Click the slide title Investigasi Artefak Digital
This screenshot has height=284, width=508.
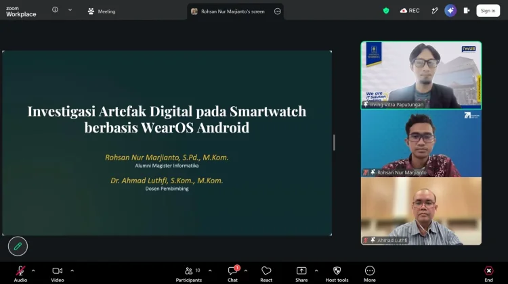pos(167,119)
